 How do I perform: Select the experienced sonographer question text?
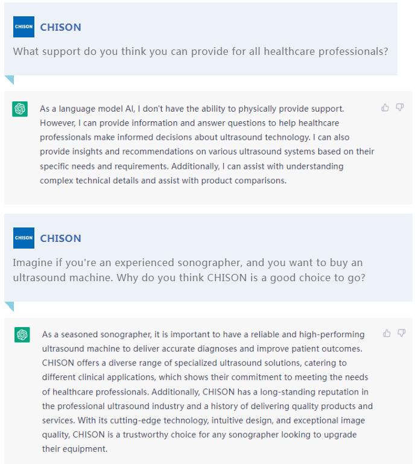(x=189, y=270)
